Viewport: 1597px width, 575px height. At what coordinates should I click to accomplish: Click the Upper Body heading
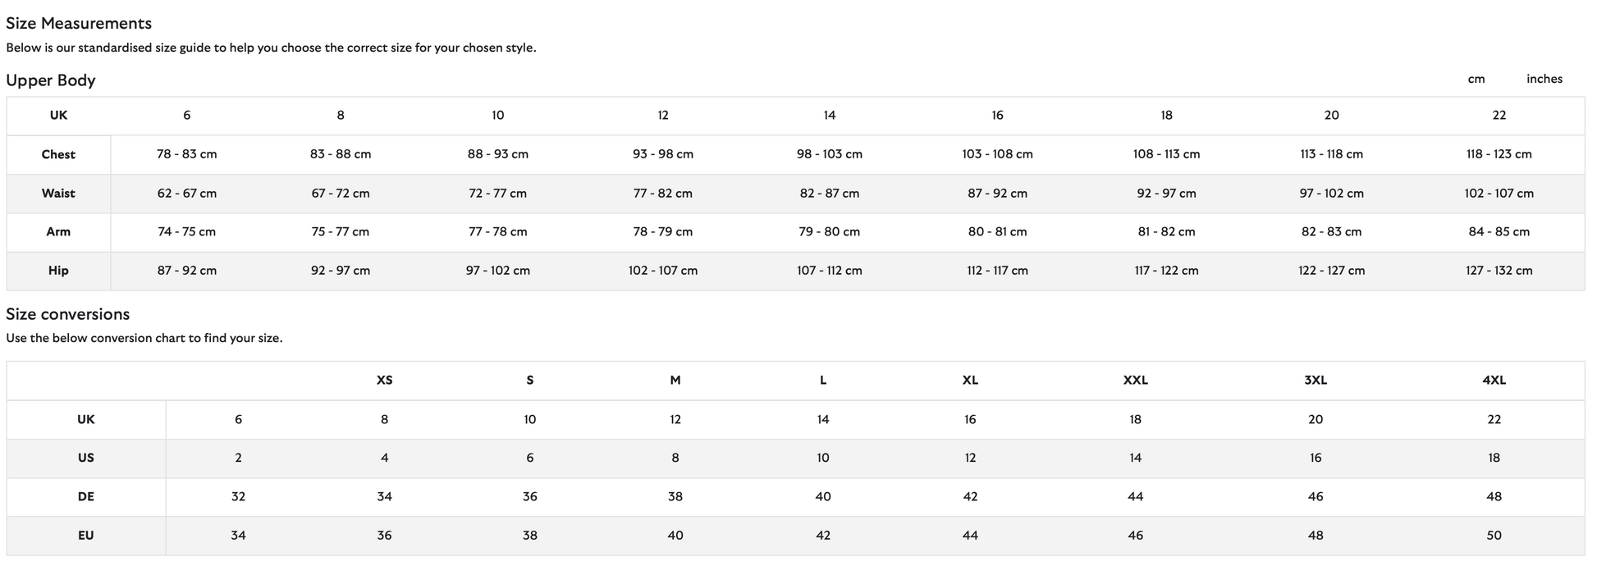tap(51, 80)
